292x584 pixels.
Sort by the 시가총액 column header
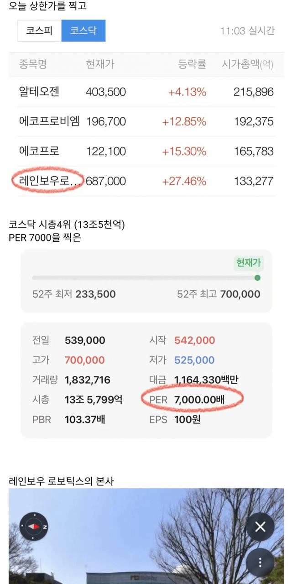tap(247, 64)
